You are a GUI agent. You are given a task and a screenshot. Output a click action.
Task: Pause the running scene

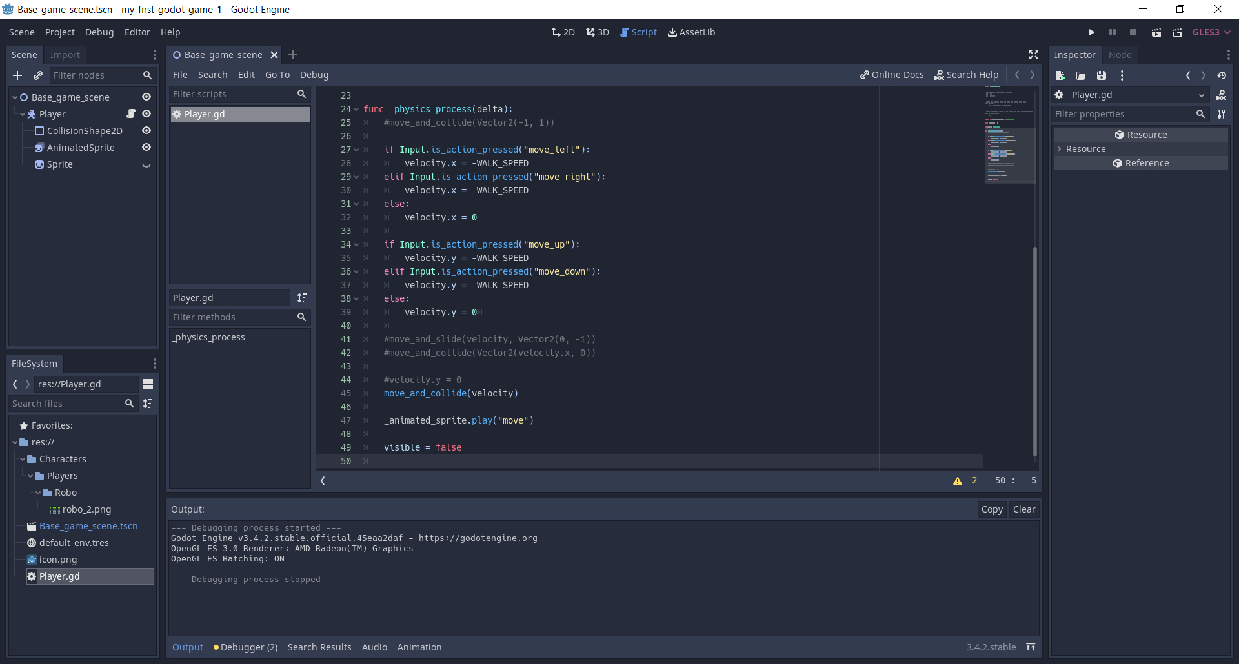coord(1113,32)
